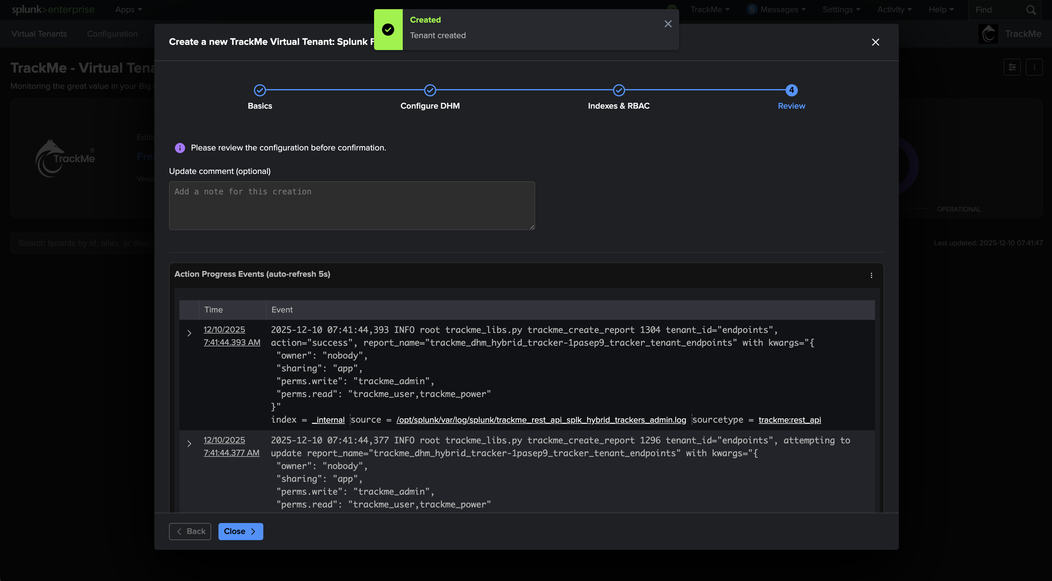This screenshot has height=581, width=1052.
Task: Expand the 7:41:44.393 AM event row
Action: (x=189, y=334)
